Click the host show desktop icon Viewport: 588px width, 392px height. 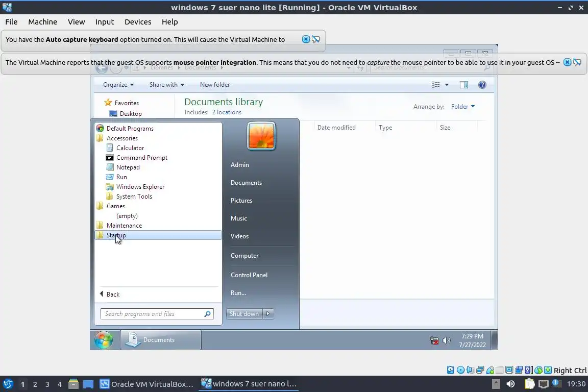[x=88, y=384]
